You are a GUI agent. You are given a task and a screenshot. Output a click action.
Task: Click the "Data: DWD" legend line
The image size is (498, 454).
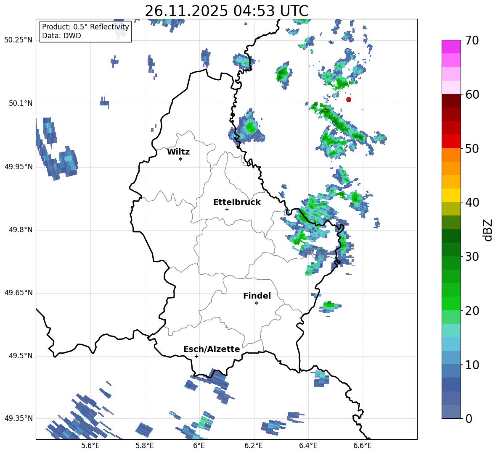coord(61,36)
